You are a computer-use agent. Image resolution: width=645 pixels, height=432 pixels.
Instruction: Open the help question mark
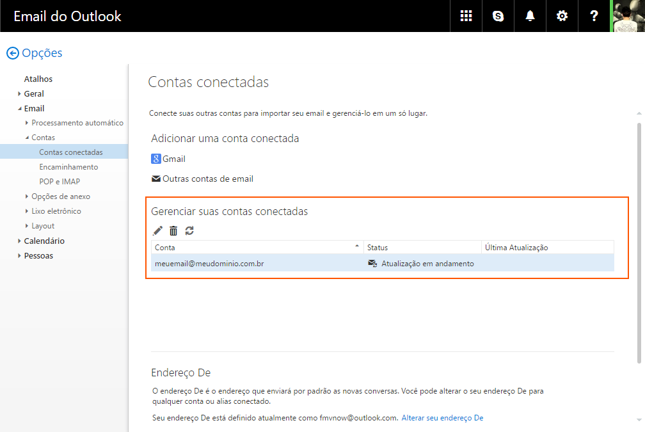click(594, 16)
